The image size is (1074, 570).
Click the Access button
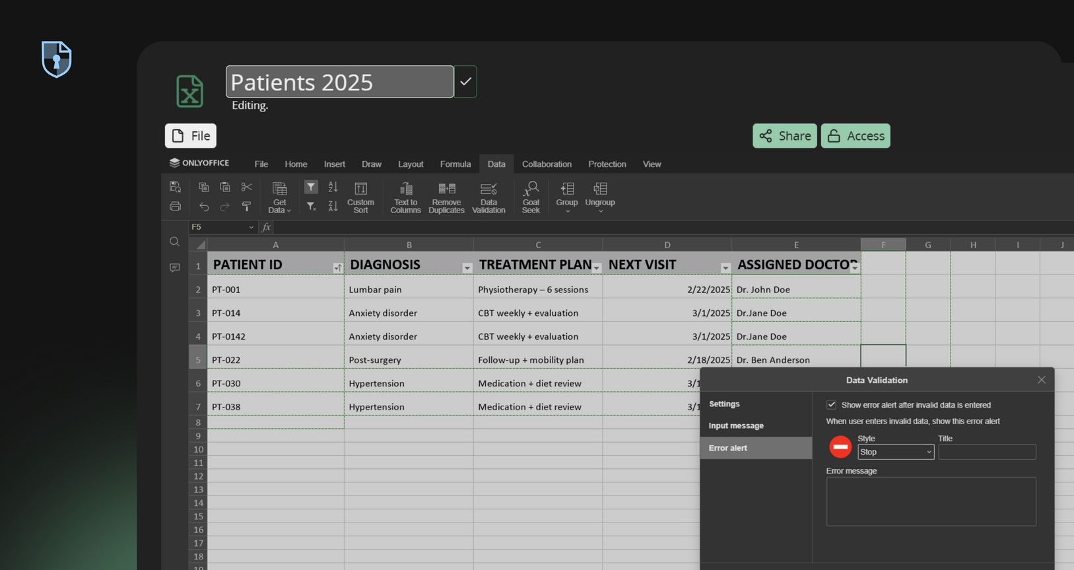tap(855, 136)
